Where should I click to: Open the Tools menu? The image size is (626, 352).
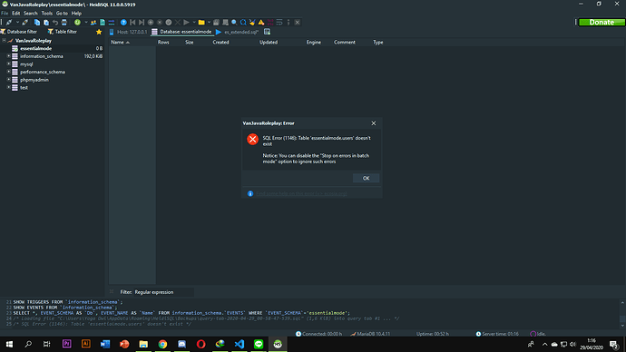[x=46, y=14]
